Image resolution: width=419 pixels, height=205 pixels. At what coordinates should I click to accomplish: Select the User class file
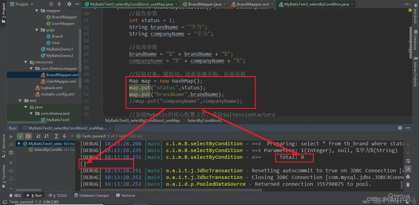[53, 43]
